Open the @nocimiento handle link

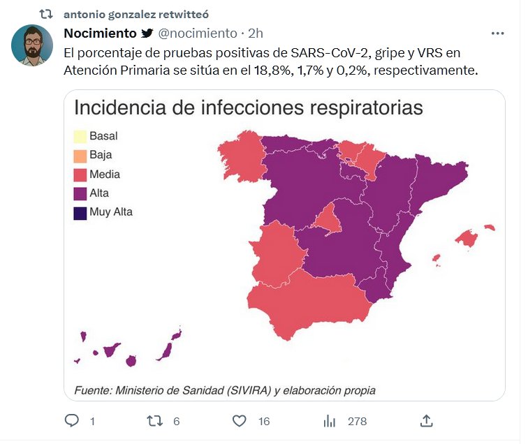point(198,33)
